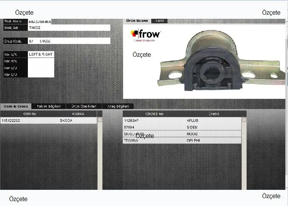Click the Yön F/R label
288x206 pixels.
click(x=11, y=61)
